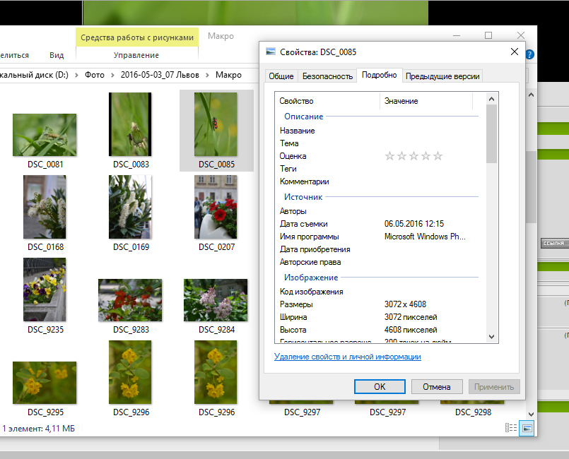Screen dimensions: 569x459
Task: Set the rating to three stars
Action: click(x=414, y=156)
